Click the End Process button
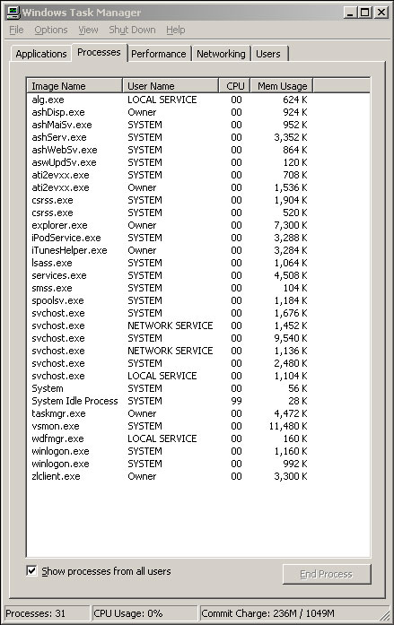 tap(327, 574)
